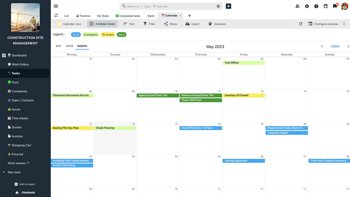
Task: Open Calendar tab dropdown chevron
Action: 180,16
